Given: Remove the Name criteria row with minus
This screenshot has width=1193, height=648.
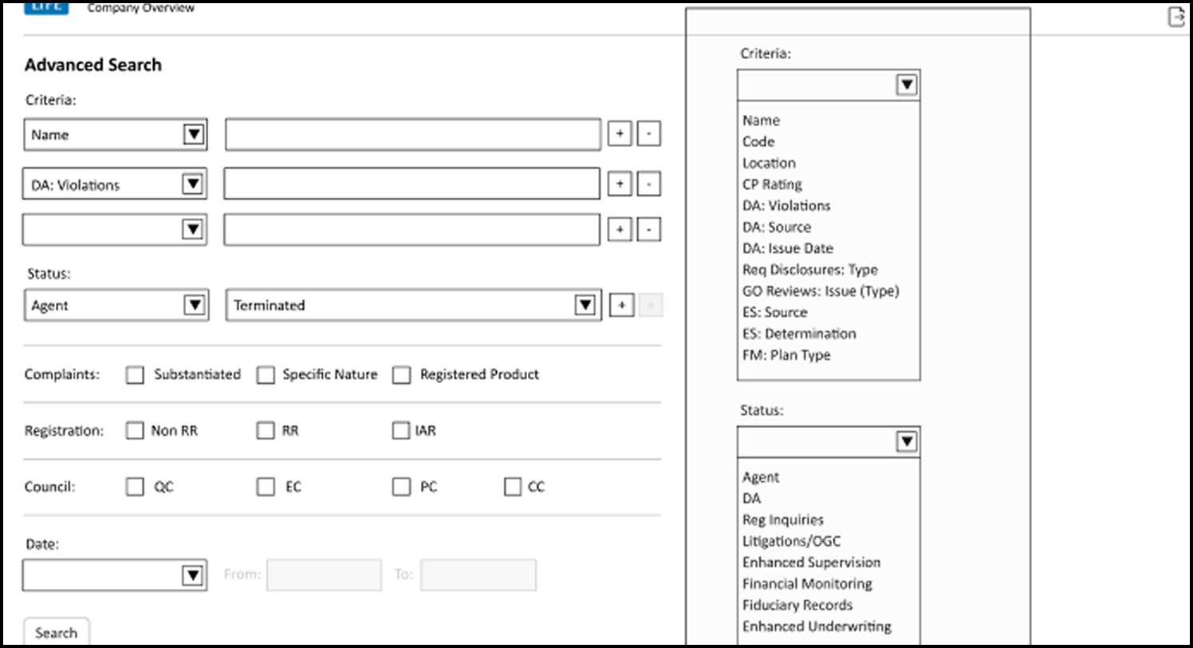Looking at the screenshot, I should pos(649,135).
